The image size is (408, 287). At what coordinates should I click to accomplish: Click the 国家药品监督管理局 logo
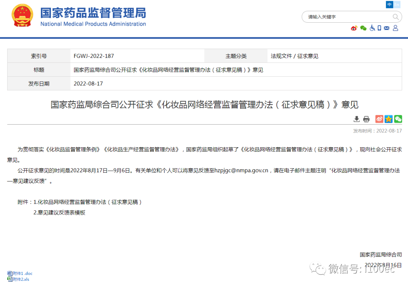click(x=79, y=17)
